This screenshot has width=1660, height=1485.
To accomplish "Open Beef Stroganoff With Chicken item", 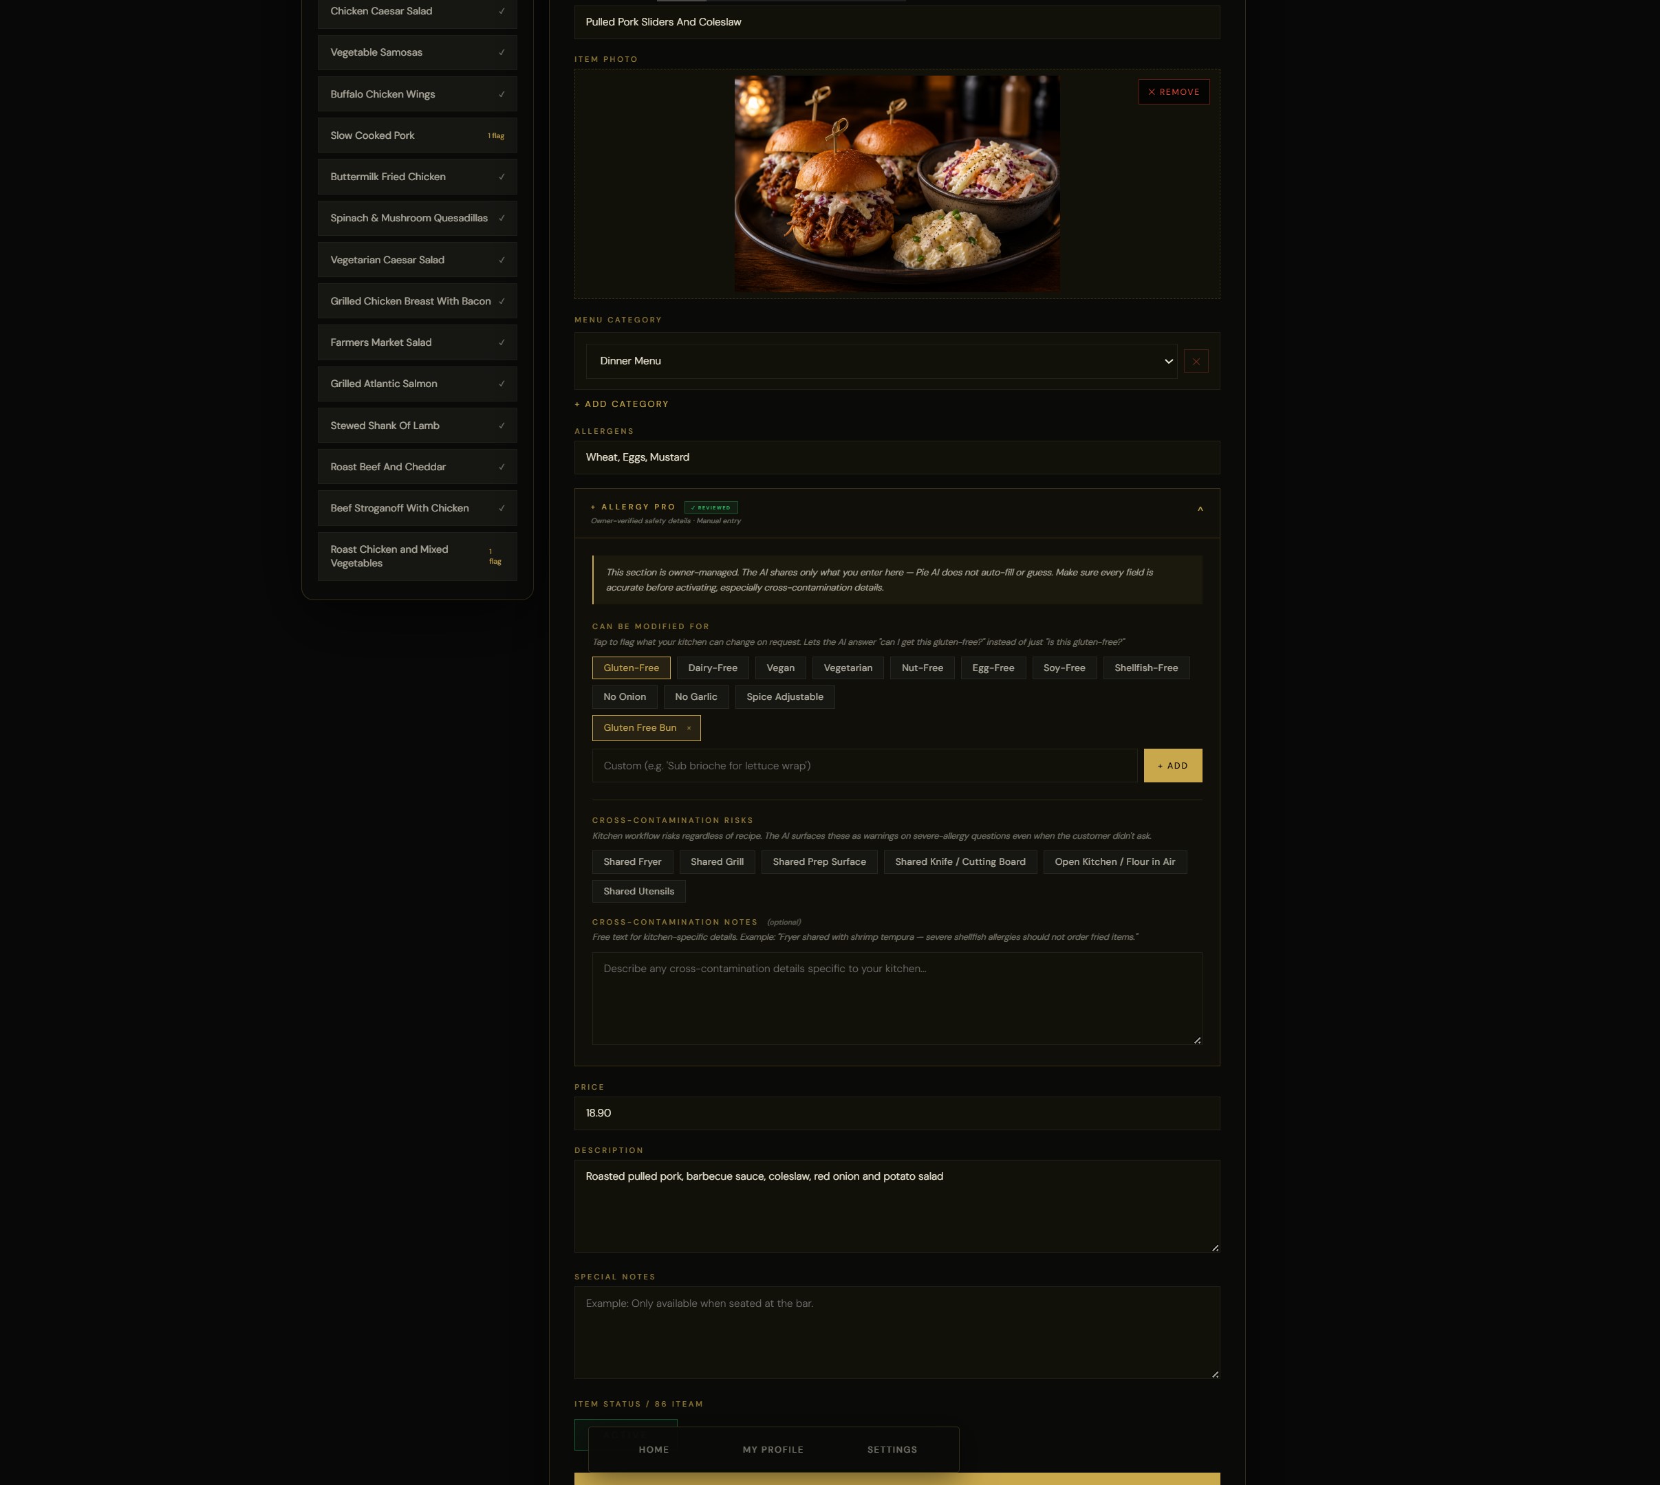I will [418, 508].
